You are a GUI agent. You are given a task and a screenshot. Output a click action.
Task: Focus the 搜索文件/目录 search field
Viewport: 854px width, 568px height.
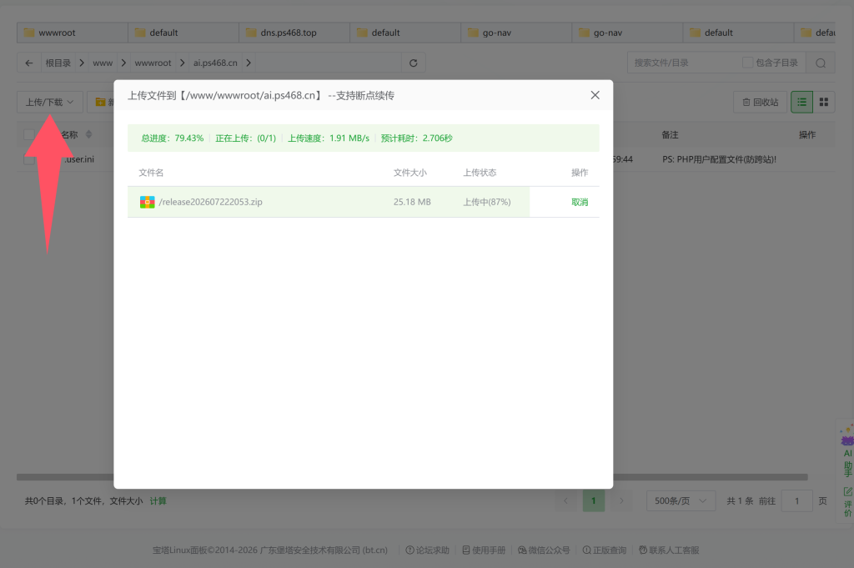tap(684, 63)
